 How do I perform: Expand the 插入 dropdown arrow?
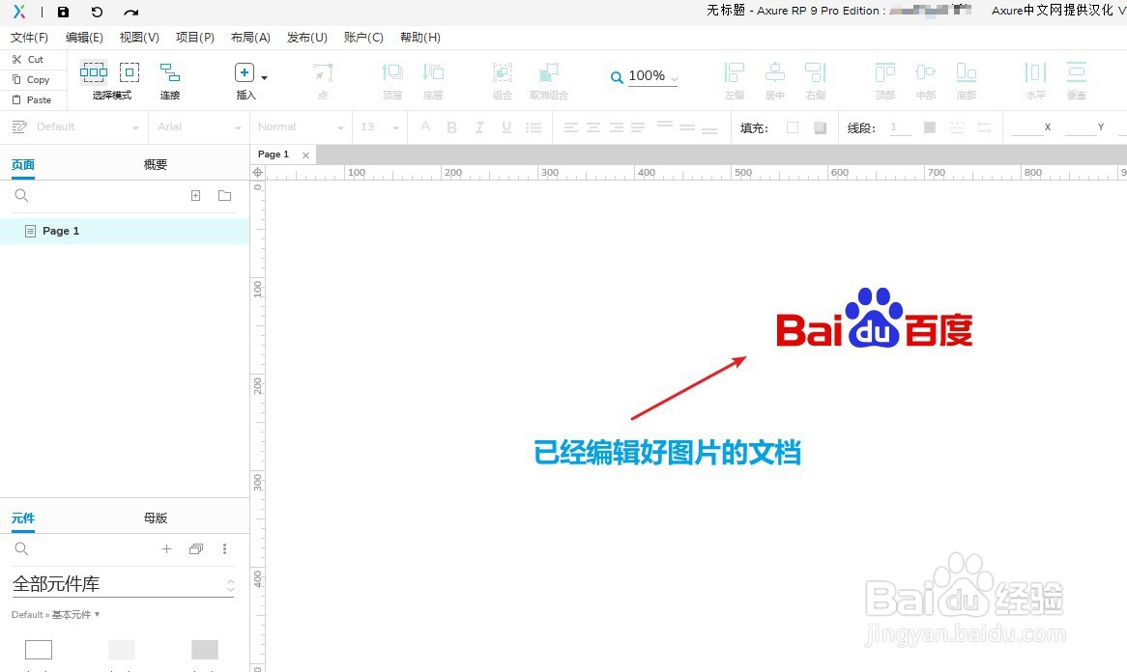(x=265, y=77)
